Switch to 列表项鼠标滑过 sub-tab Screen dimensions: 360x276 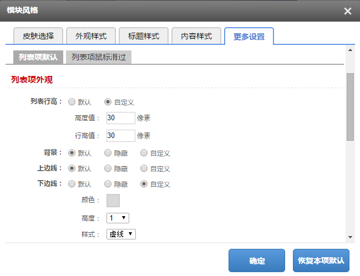tap(98, 57)
